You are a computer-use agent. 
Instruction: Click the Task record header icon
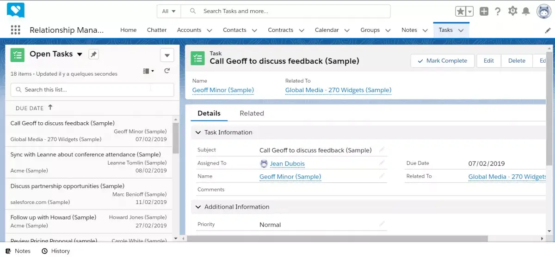(x=197, y=58)
